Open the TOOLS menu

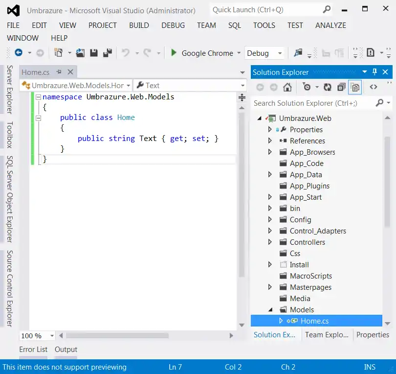point(264,25)
